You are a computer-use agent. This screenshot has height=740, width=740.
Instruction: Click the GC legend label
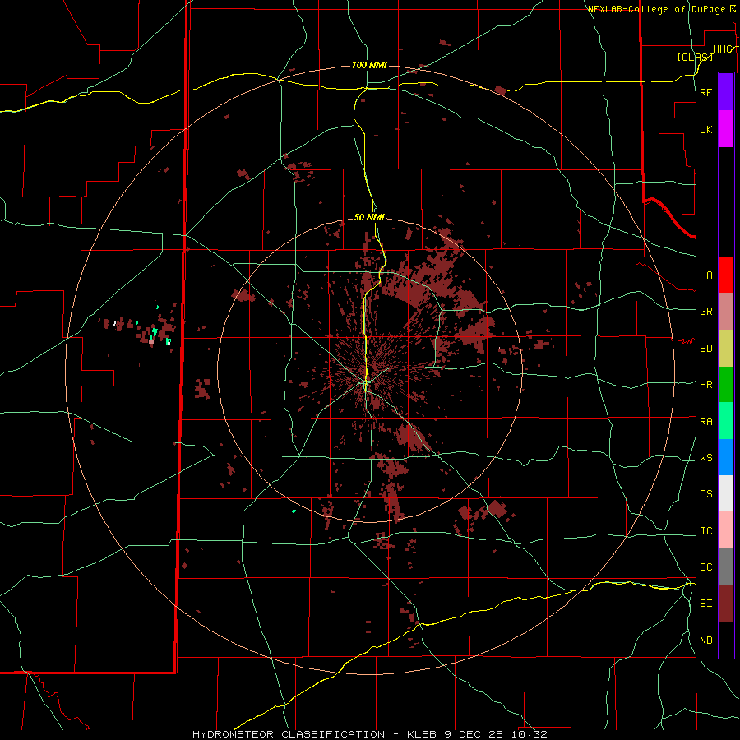point(705,567)
